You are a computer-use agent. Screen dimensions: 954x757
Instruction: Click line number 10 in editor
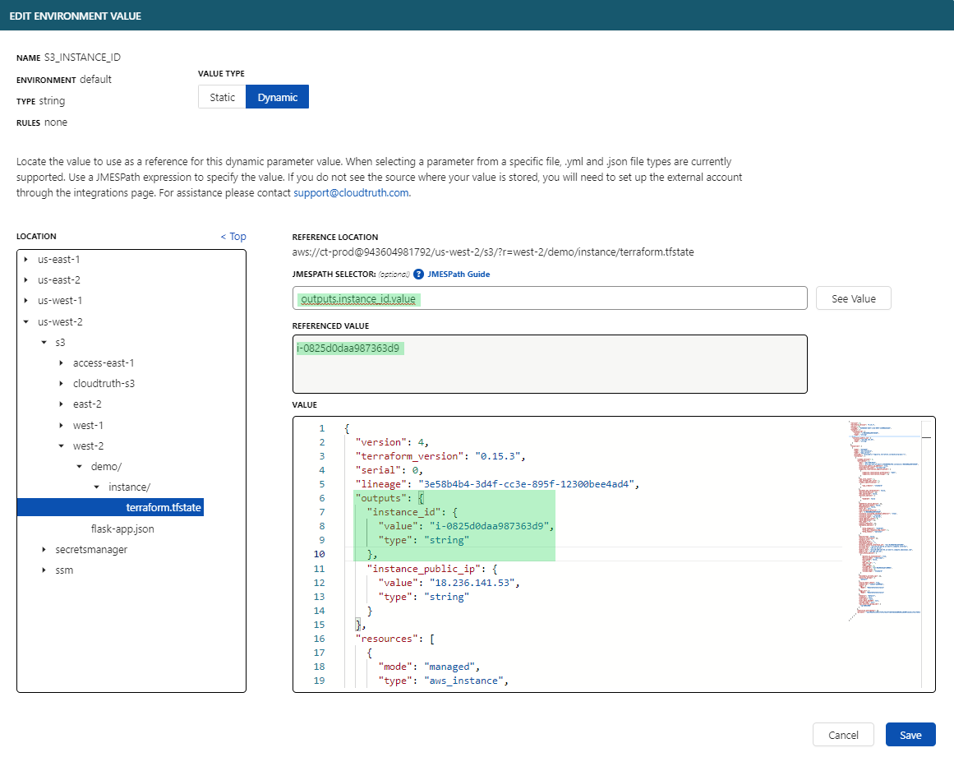(x=320, y=554)
